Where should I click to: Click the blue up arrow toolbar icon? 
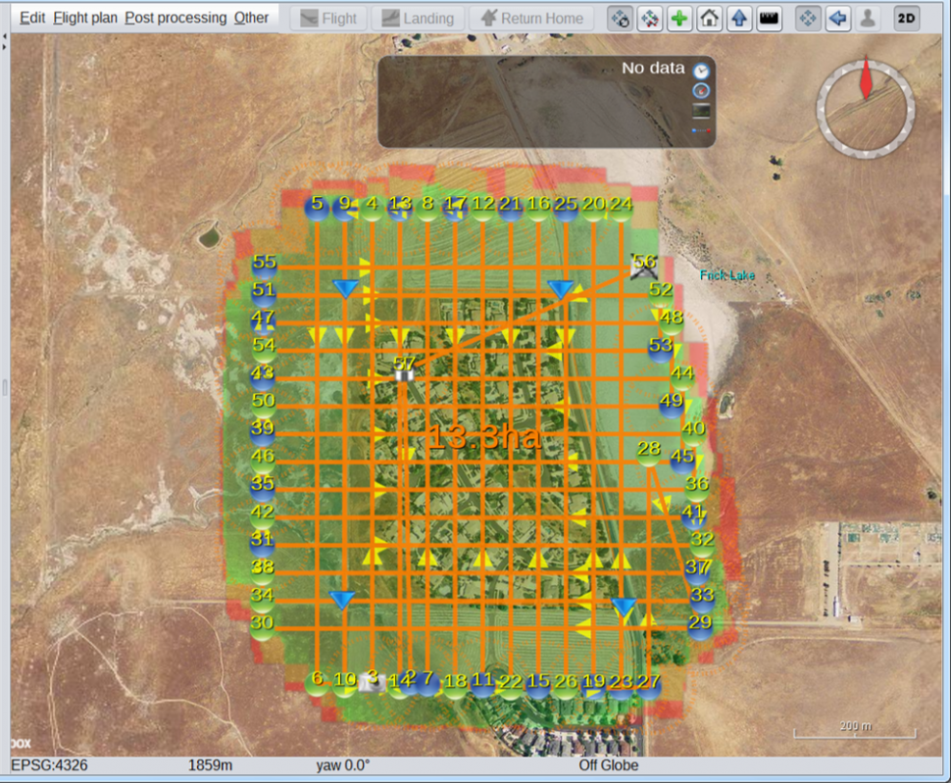[740, 19]
